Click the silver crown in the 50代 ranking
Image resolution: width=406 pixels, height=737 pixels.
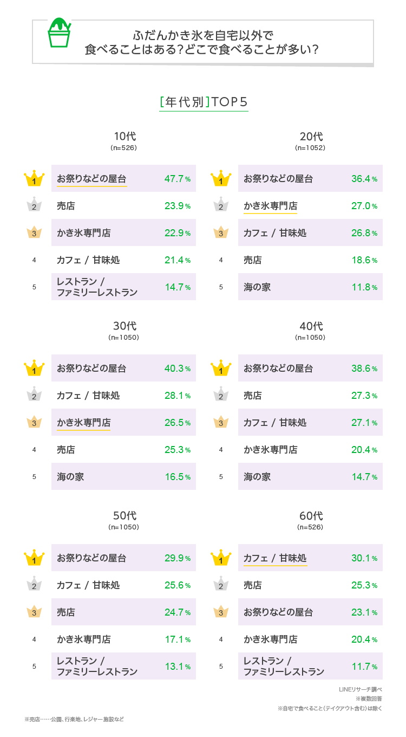tap(34, 585)
